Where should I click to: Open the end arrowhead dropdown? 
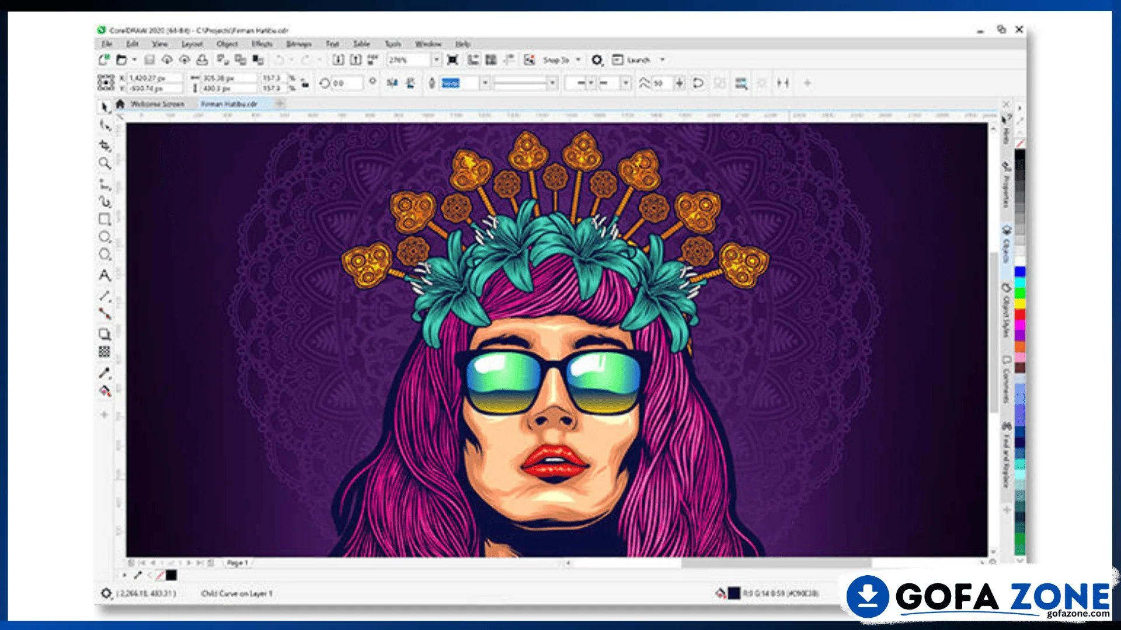[x=625, y=83]
